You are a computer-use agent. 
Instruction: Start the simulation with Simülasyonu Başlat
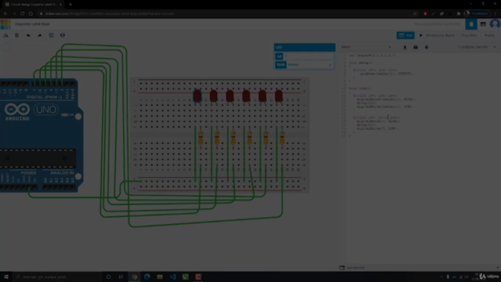point(437,35)
